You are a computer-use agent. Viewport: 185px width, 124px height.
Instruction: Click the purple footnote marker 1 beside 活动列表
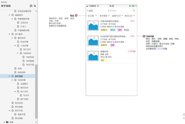tap(144, 36)
